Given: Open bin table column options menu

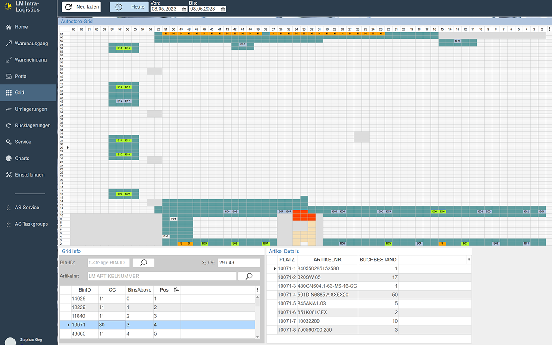Looking at the screenshot, I should click(257, 290).
